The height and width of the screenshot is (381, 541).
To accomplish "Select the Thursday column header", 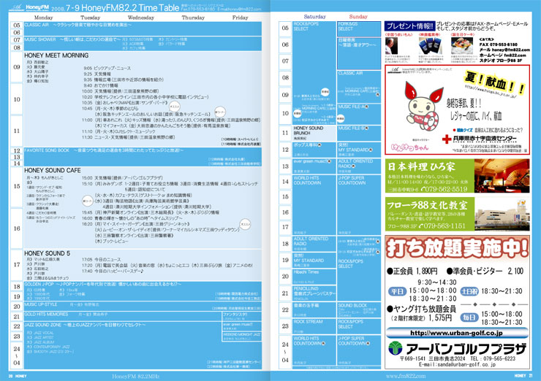I will (193, 18).
